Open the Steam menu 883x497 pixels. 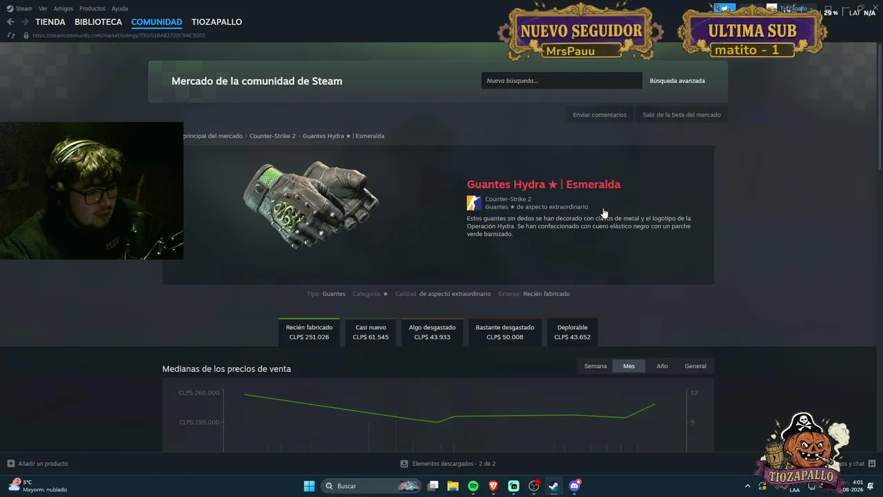pos(24,8)
